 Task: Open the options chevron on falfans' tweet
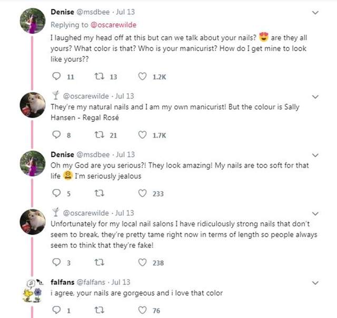315,283
